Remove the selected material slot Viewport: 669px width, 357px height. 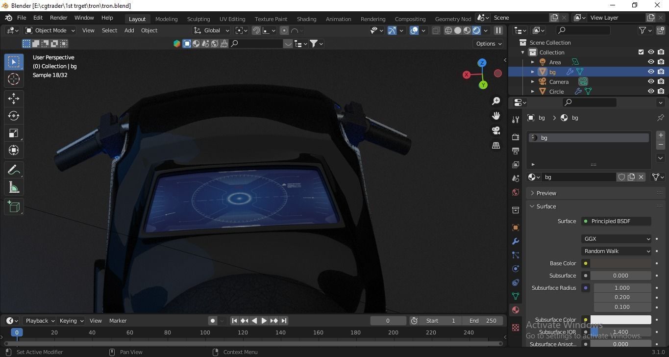point(660,145)
